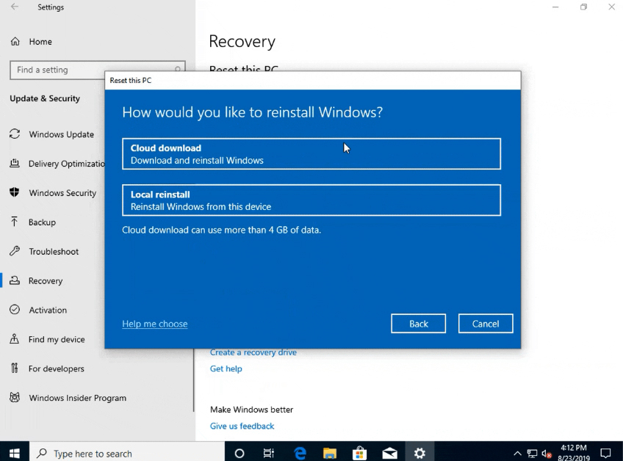Open Task View on the taskbar

[269, 453]
